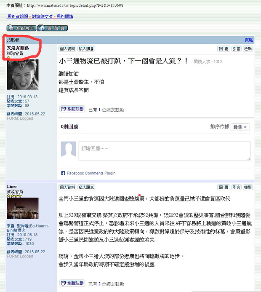The height and width of the screenshot is (292, 261).
Task: Click 引言 quote on the first post
Action: coord(236,49)
